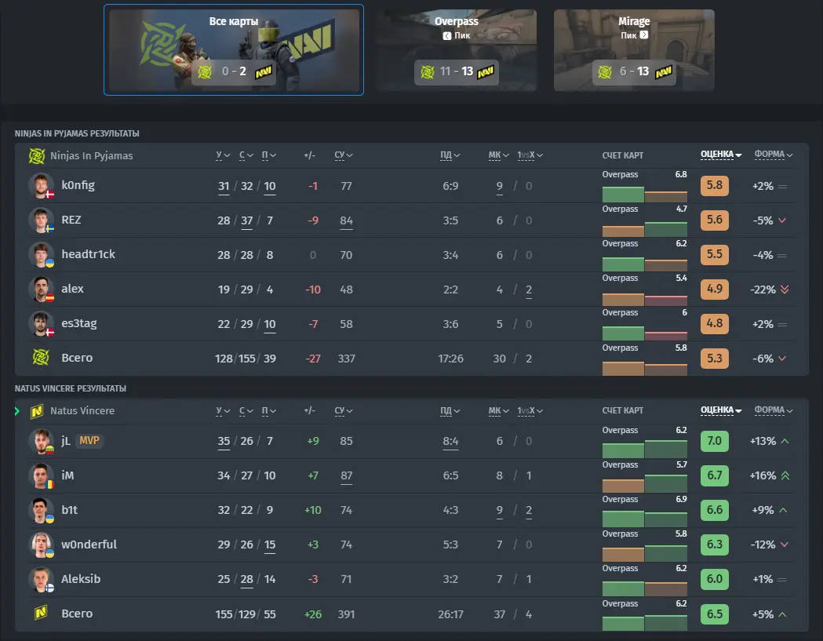Sort NAVI table by У (kills) column

(x=223, y=410)
